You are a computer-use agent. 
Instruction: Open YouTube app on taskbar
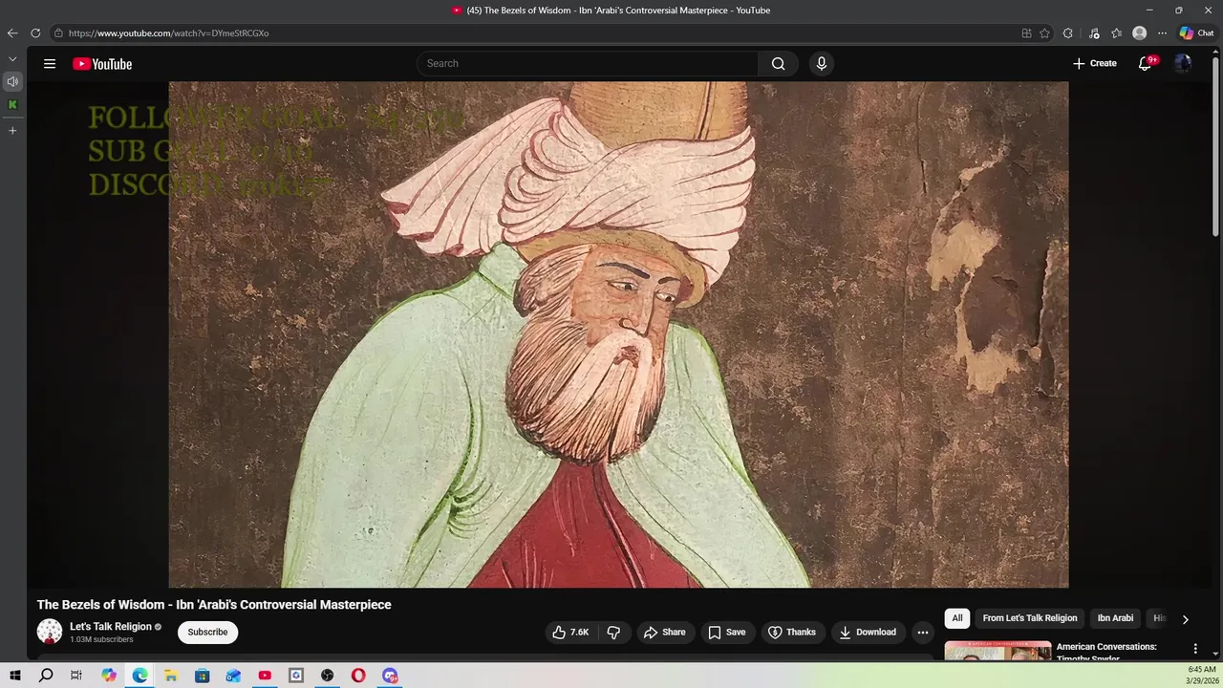pos(265,676)
